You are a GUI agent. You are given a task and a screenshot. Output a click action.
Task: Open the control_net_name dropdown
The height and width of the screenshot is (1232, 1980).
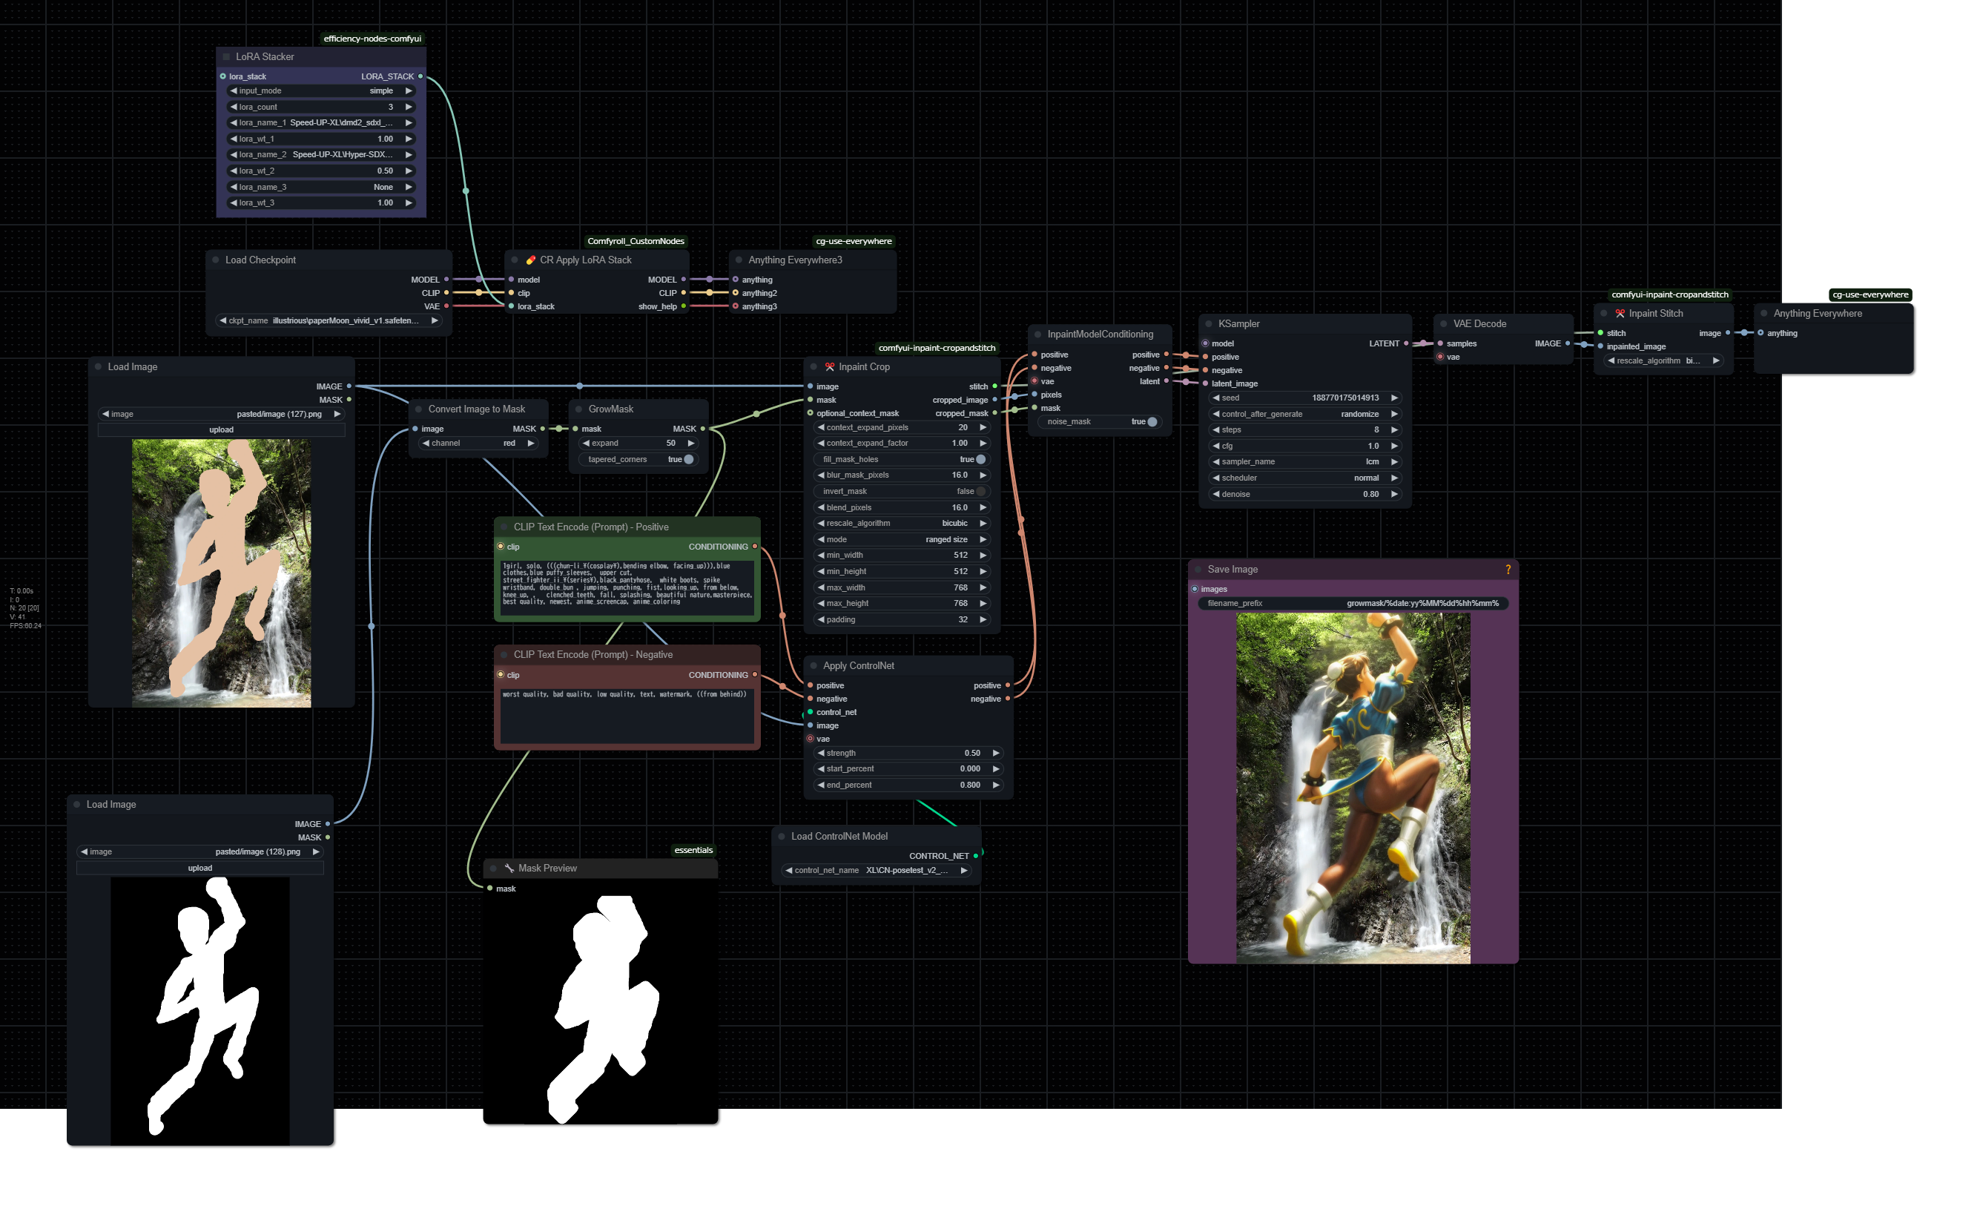877,870
